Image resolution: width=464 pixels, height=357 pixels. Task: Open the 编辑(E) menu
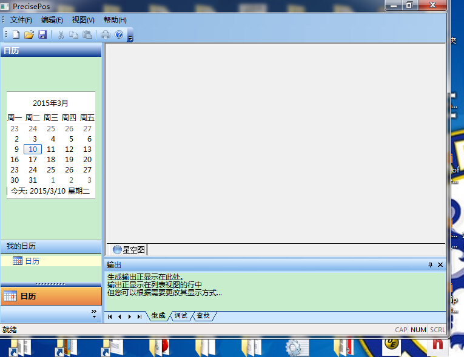(x=52, y=20)
